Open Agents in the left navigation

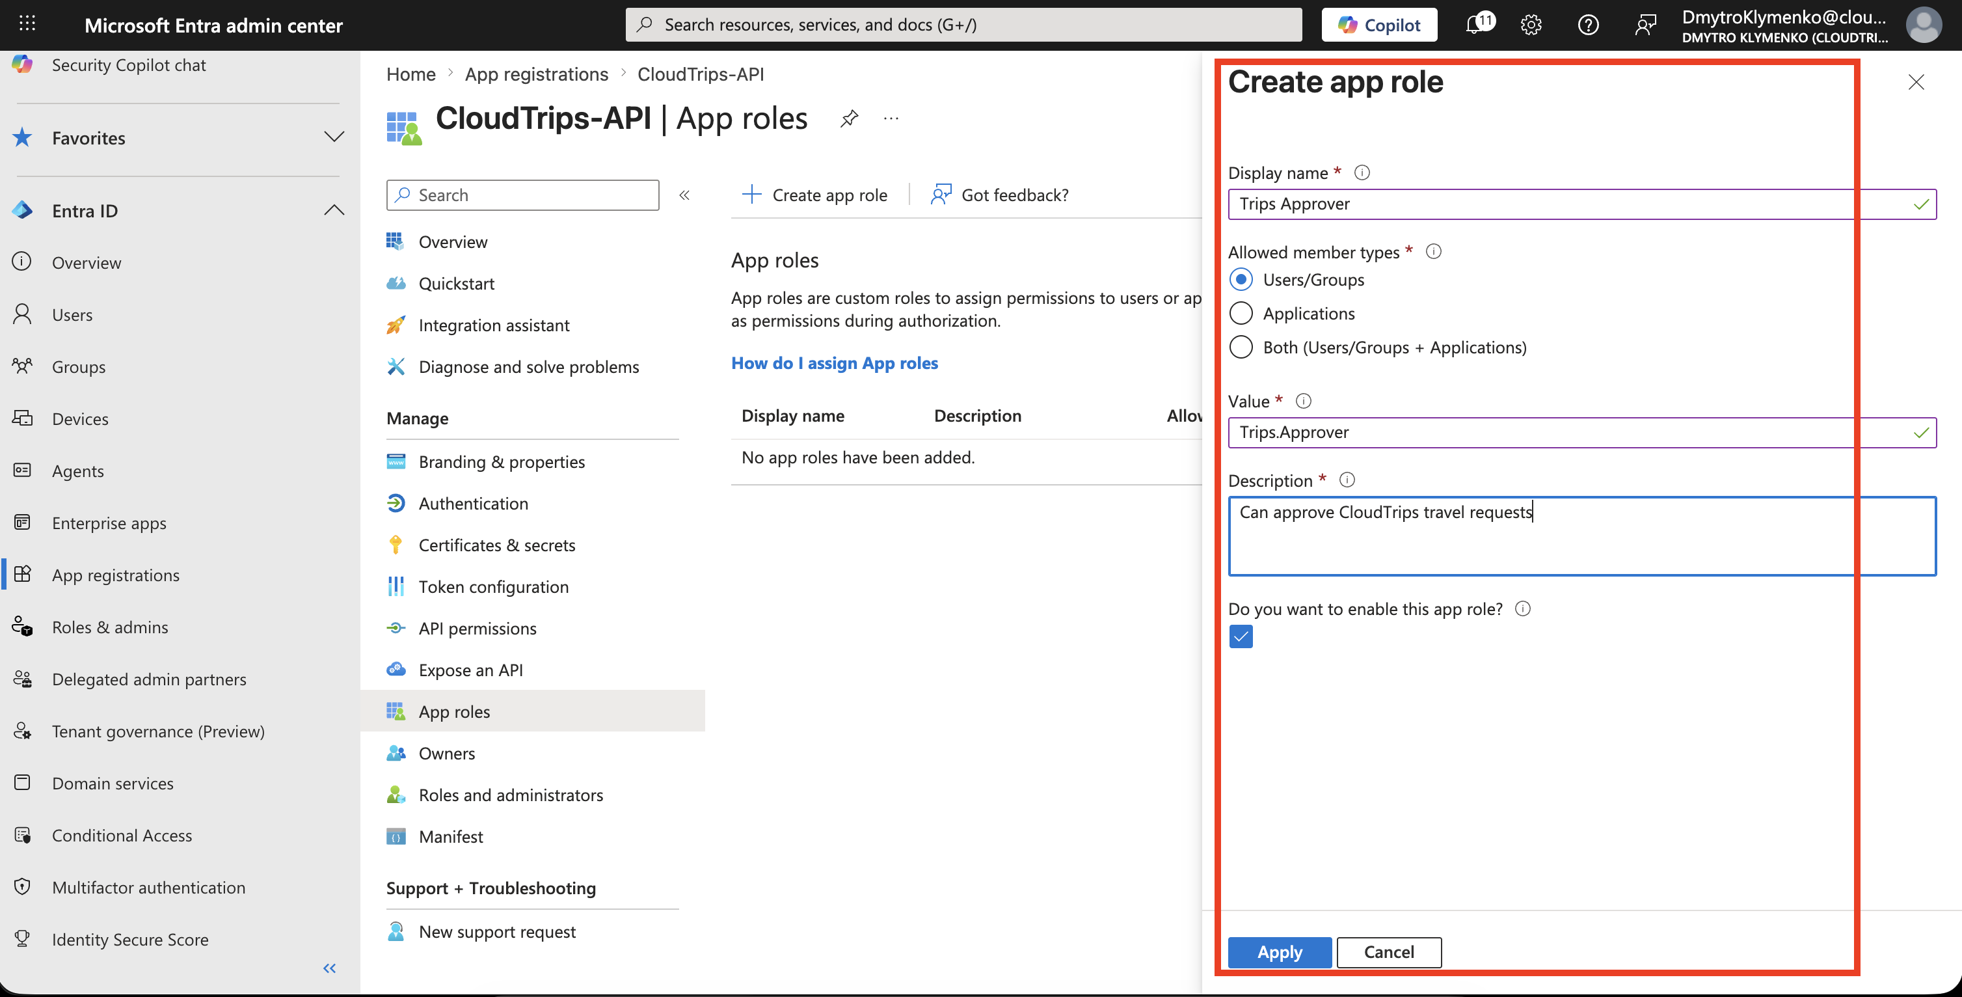pos(77,471)
